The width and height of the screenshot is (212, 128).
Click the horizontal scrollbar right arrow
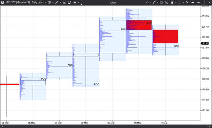click(210, 126)
